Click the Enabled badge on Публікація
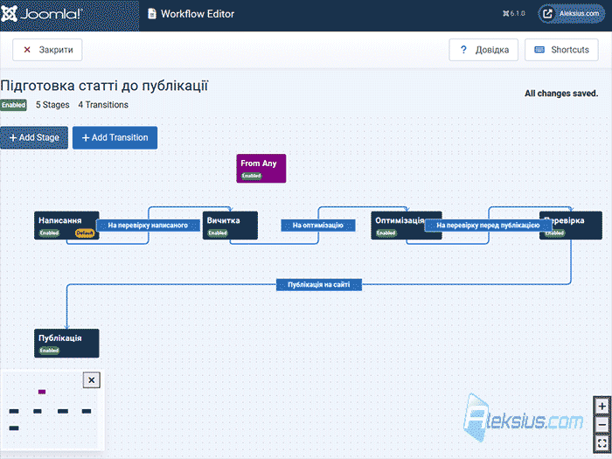The width and height of the screenshot is (612, 459). tap(49, 351)
